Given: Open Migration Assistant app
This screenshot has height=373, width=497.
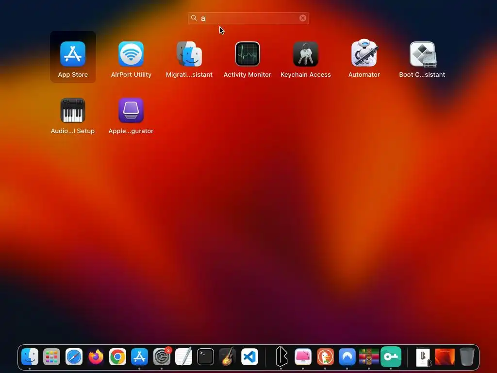Looking at the screenshot, I should tap(189, 54).
